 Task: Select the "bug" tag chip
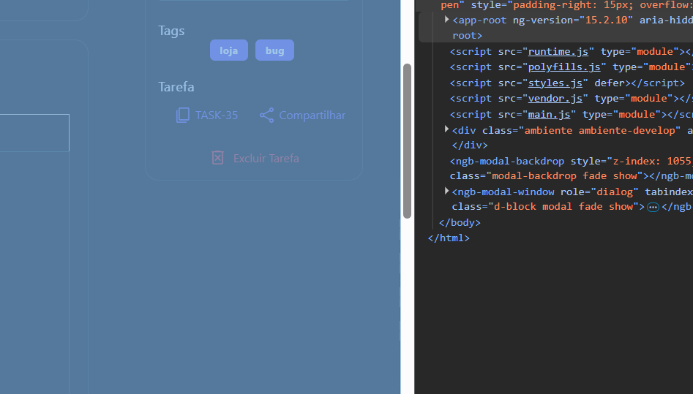coord(274,50)
